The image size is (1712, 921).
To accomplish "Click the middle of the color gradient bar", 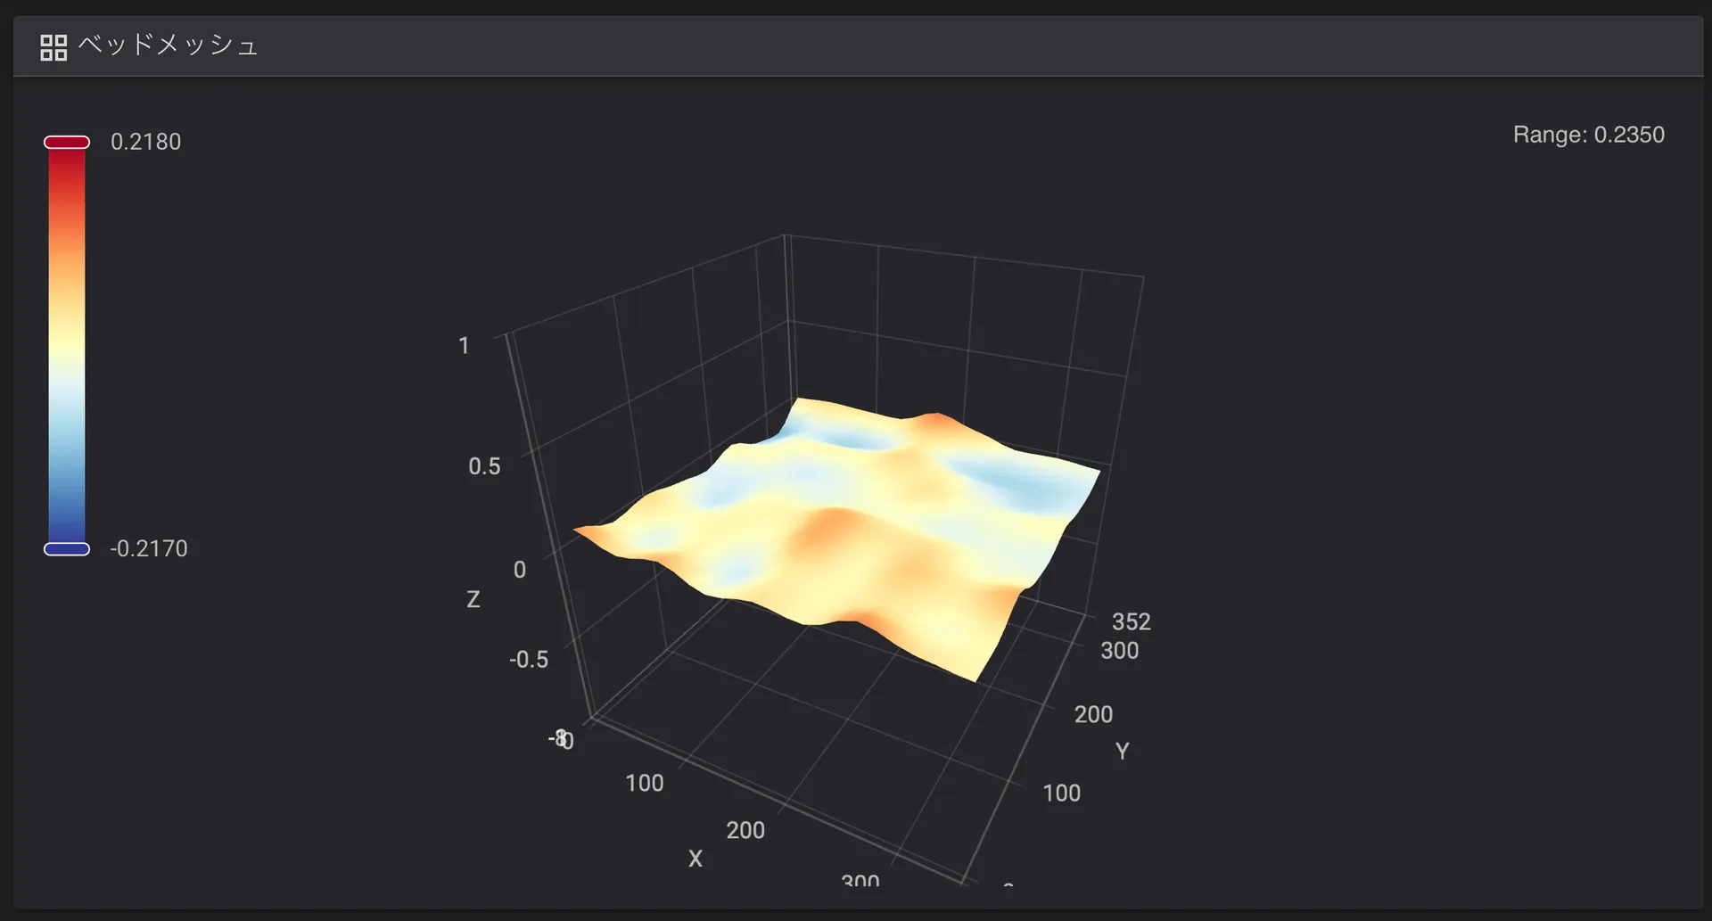I will [x=67, y=346].
